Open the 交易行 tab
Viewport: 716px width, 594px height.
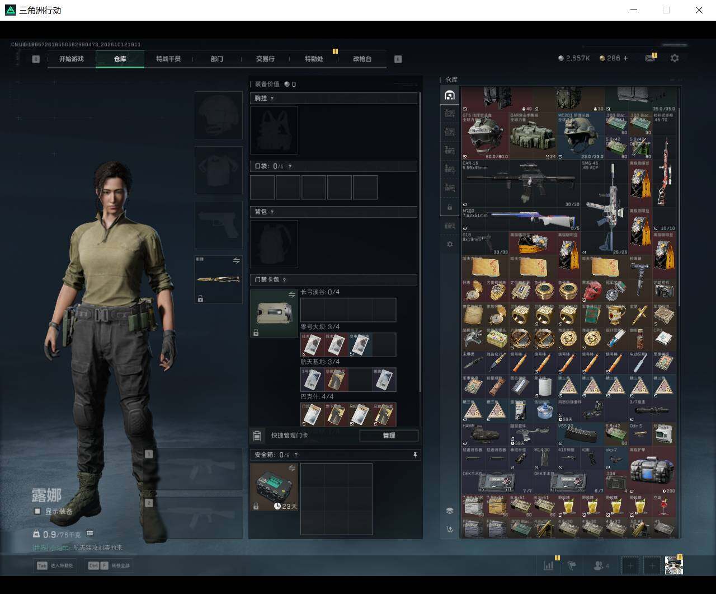tap(265, 59)
